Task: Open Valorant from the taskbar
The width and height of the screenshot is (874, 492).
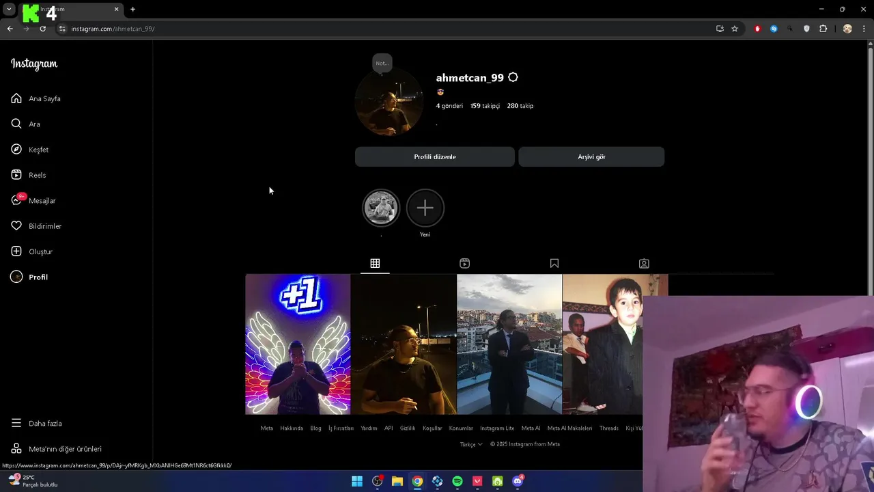Action: pos(477,481)
